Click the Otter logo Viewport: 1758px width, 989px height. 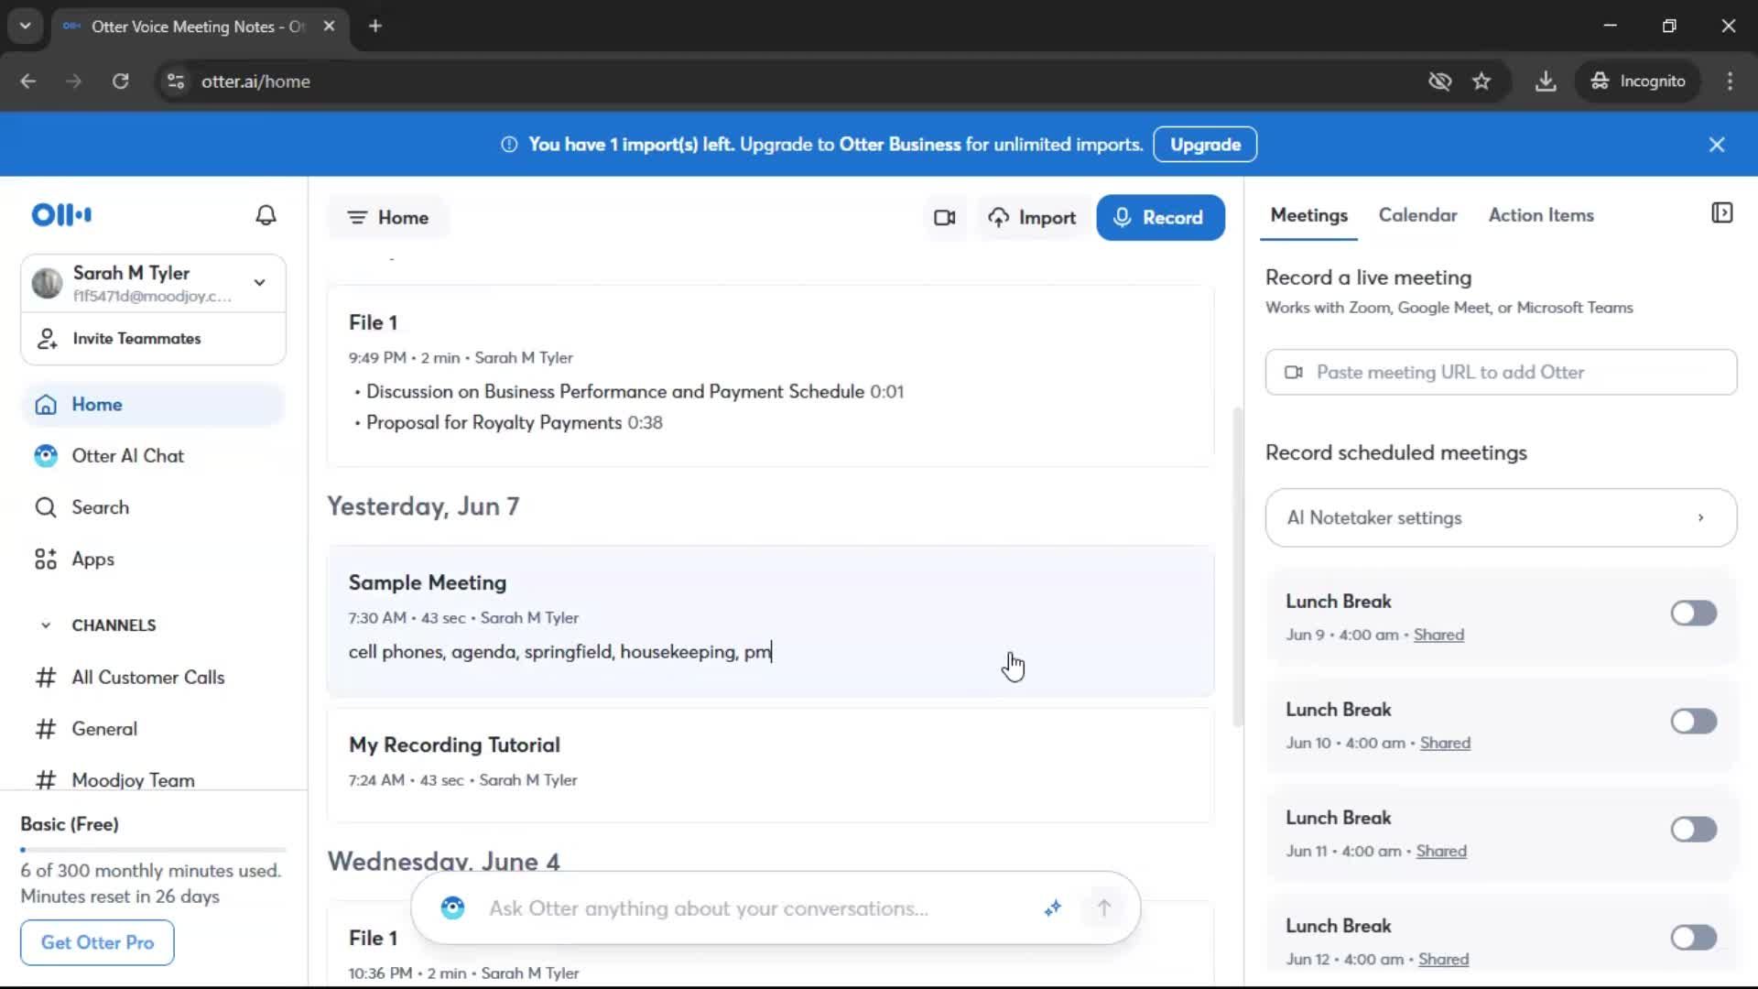click(61, 214)
